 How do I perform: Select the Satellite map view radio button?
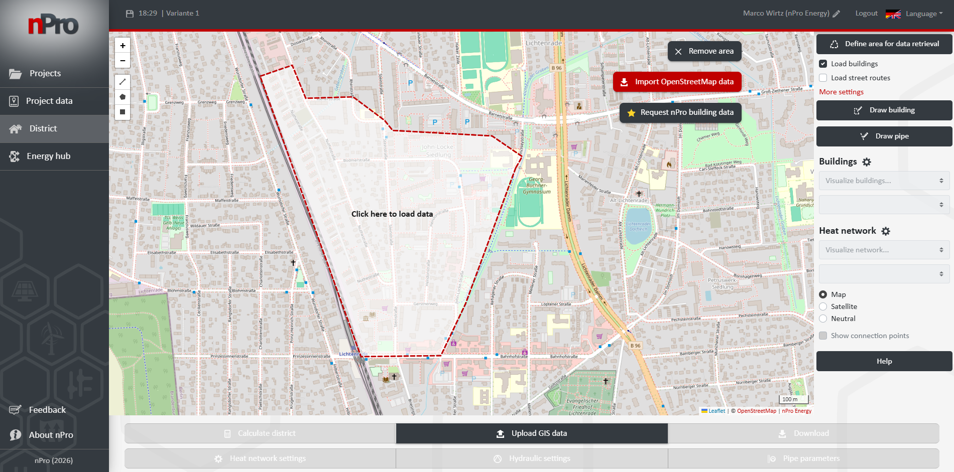point(823,306)
